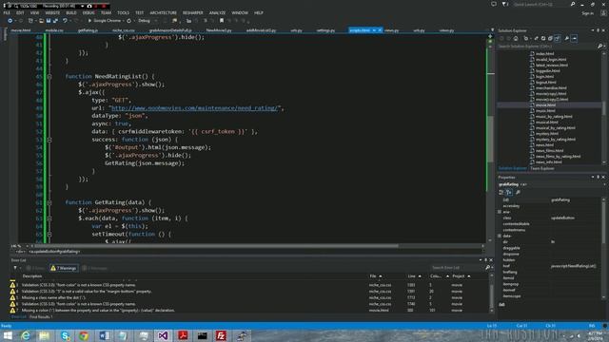Switch to the mobile.css document tab
The width and height of the screenshot is (609, 342).
click(x=54, y=30)
